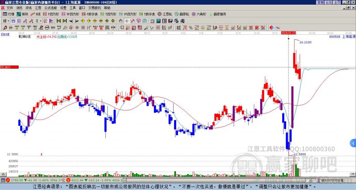Switch to K线 chart view

tap(35, 14)
